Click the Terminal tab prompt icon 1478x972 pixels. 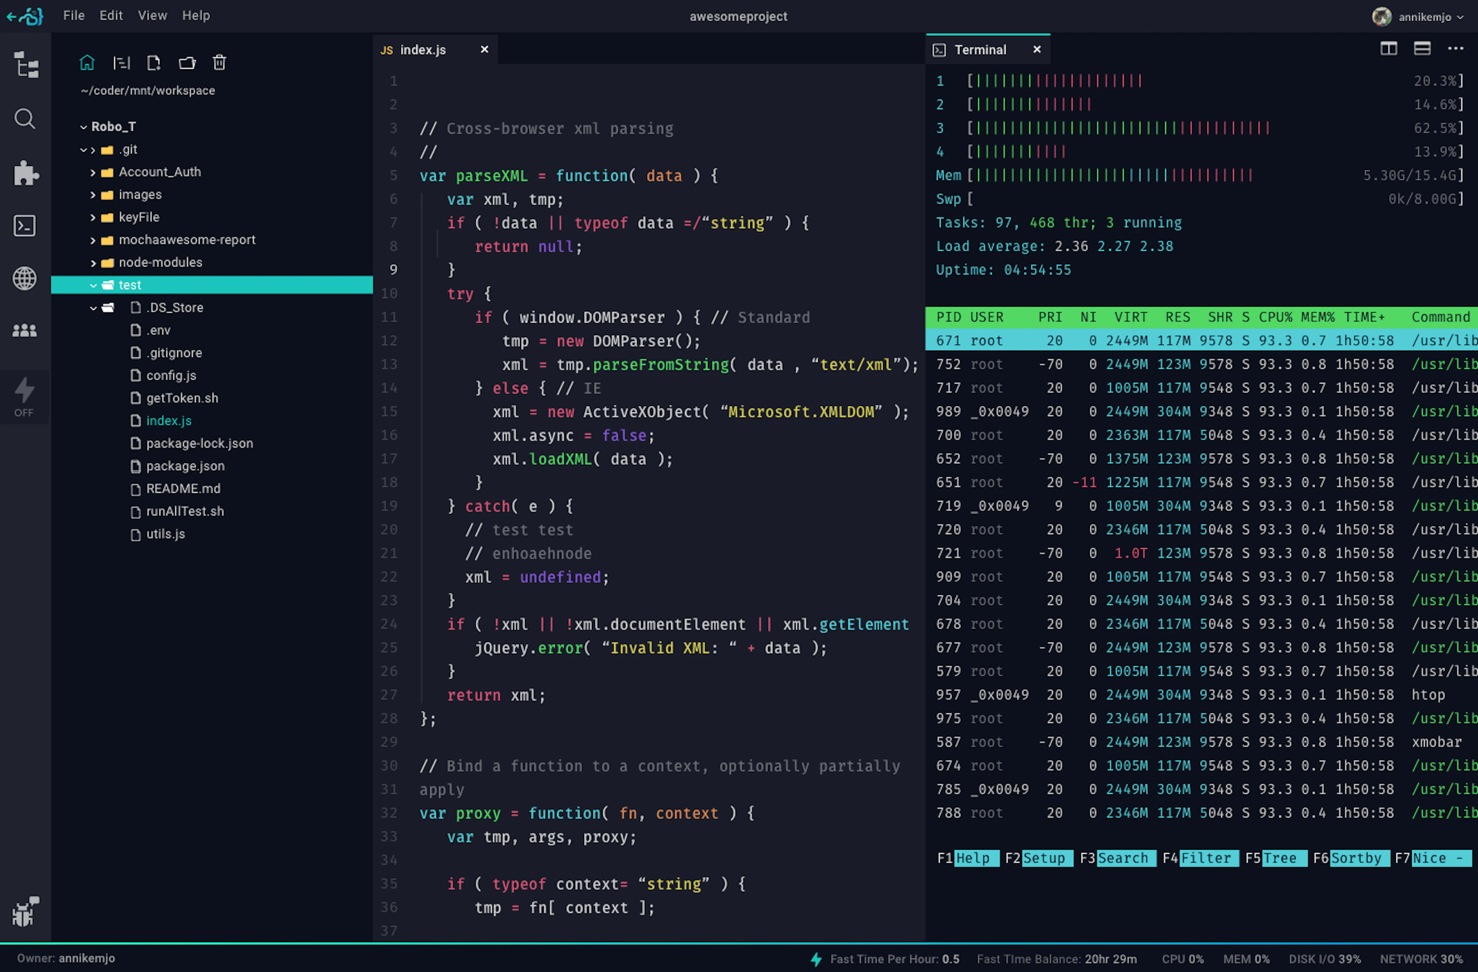coord(940,50)
